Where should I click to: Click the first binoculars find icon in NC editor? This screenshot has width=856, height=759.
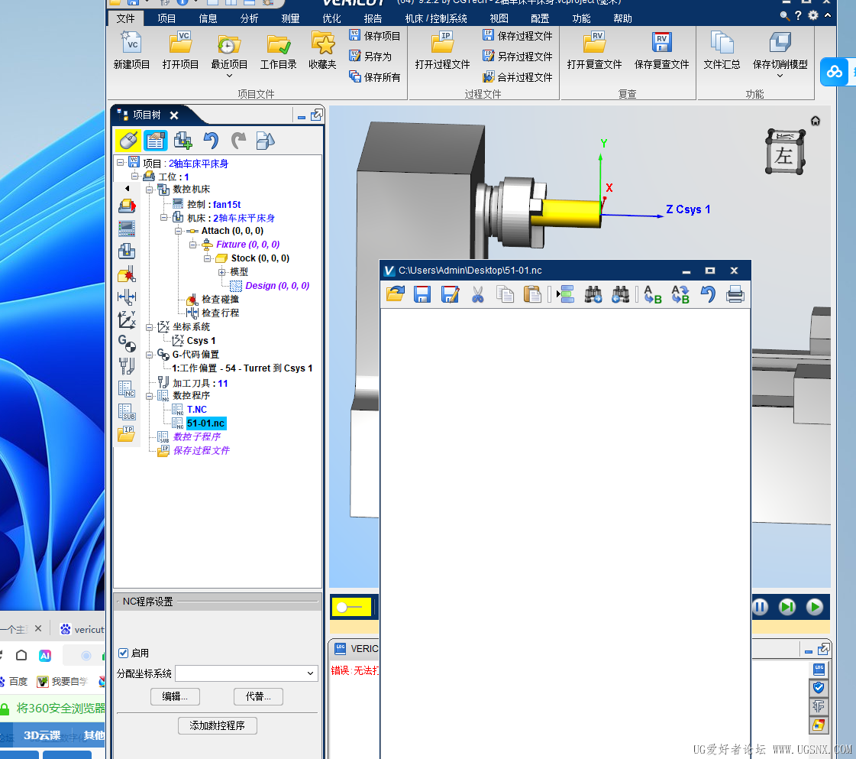(593, 294)
